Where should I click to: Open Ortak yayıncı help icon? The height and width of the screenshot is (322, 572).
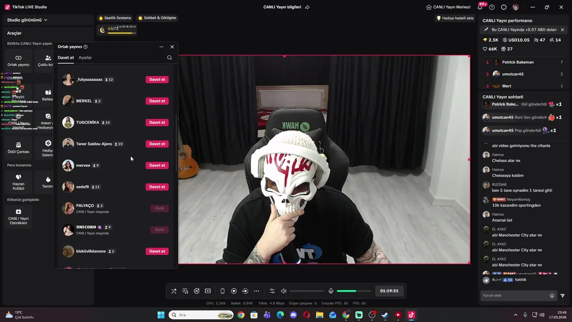[x=85, y=47]
